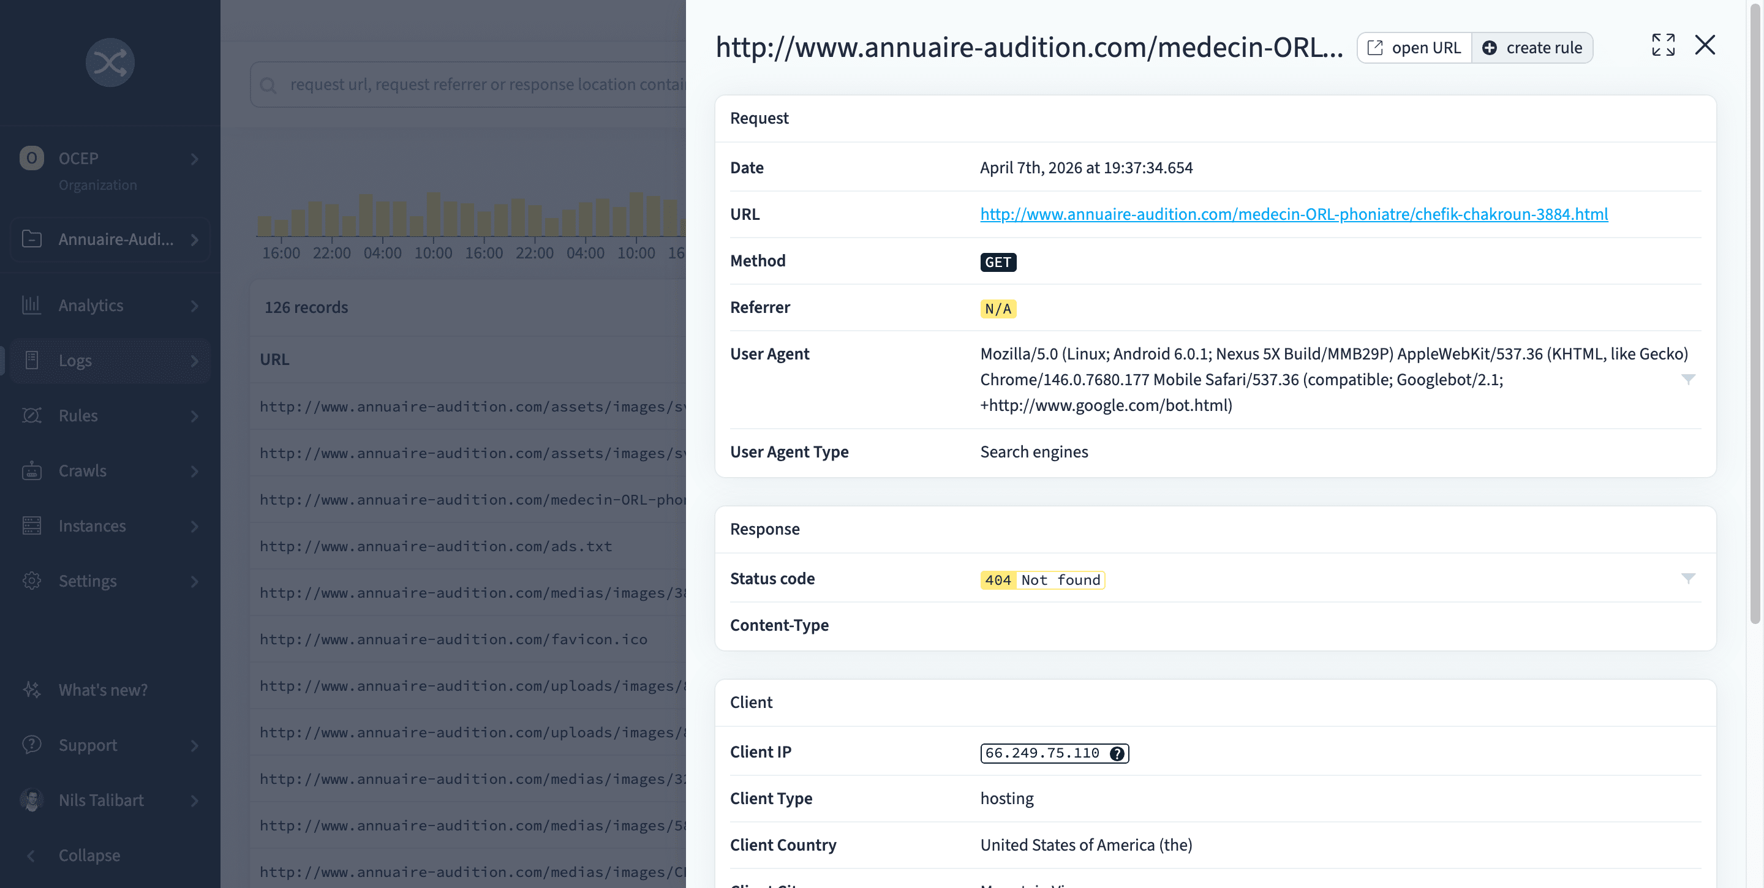Click the United States of America country value

pos(1086,845)
